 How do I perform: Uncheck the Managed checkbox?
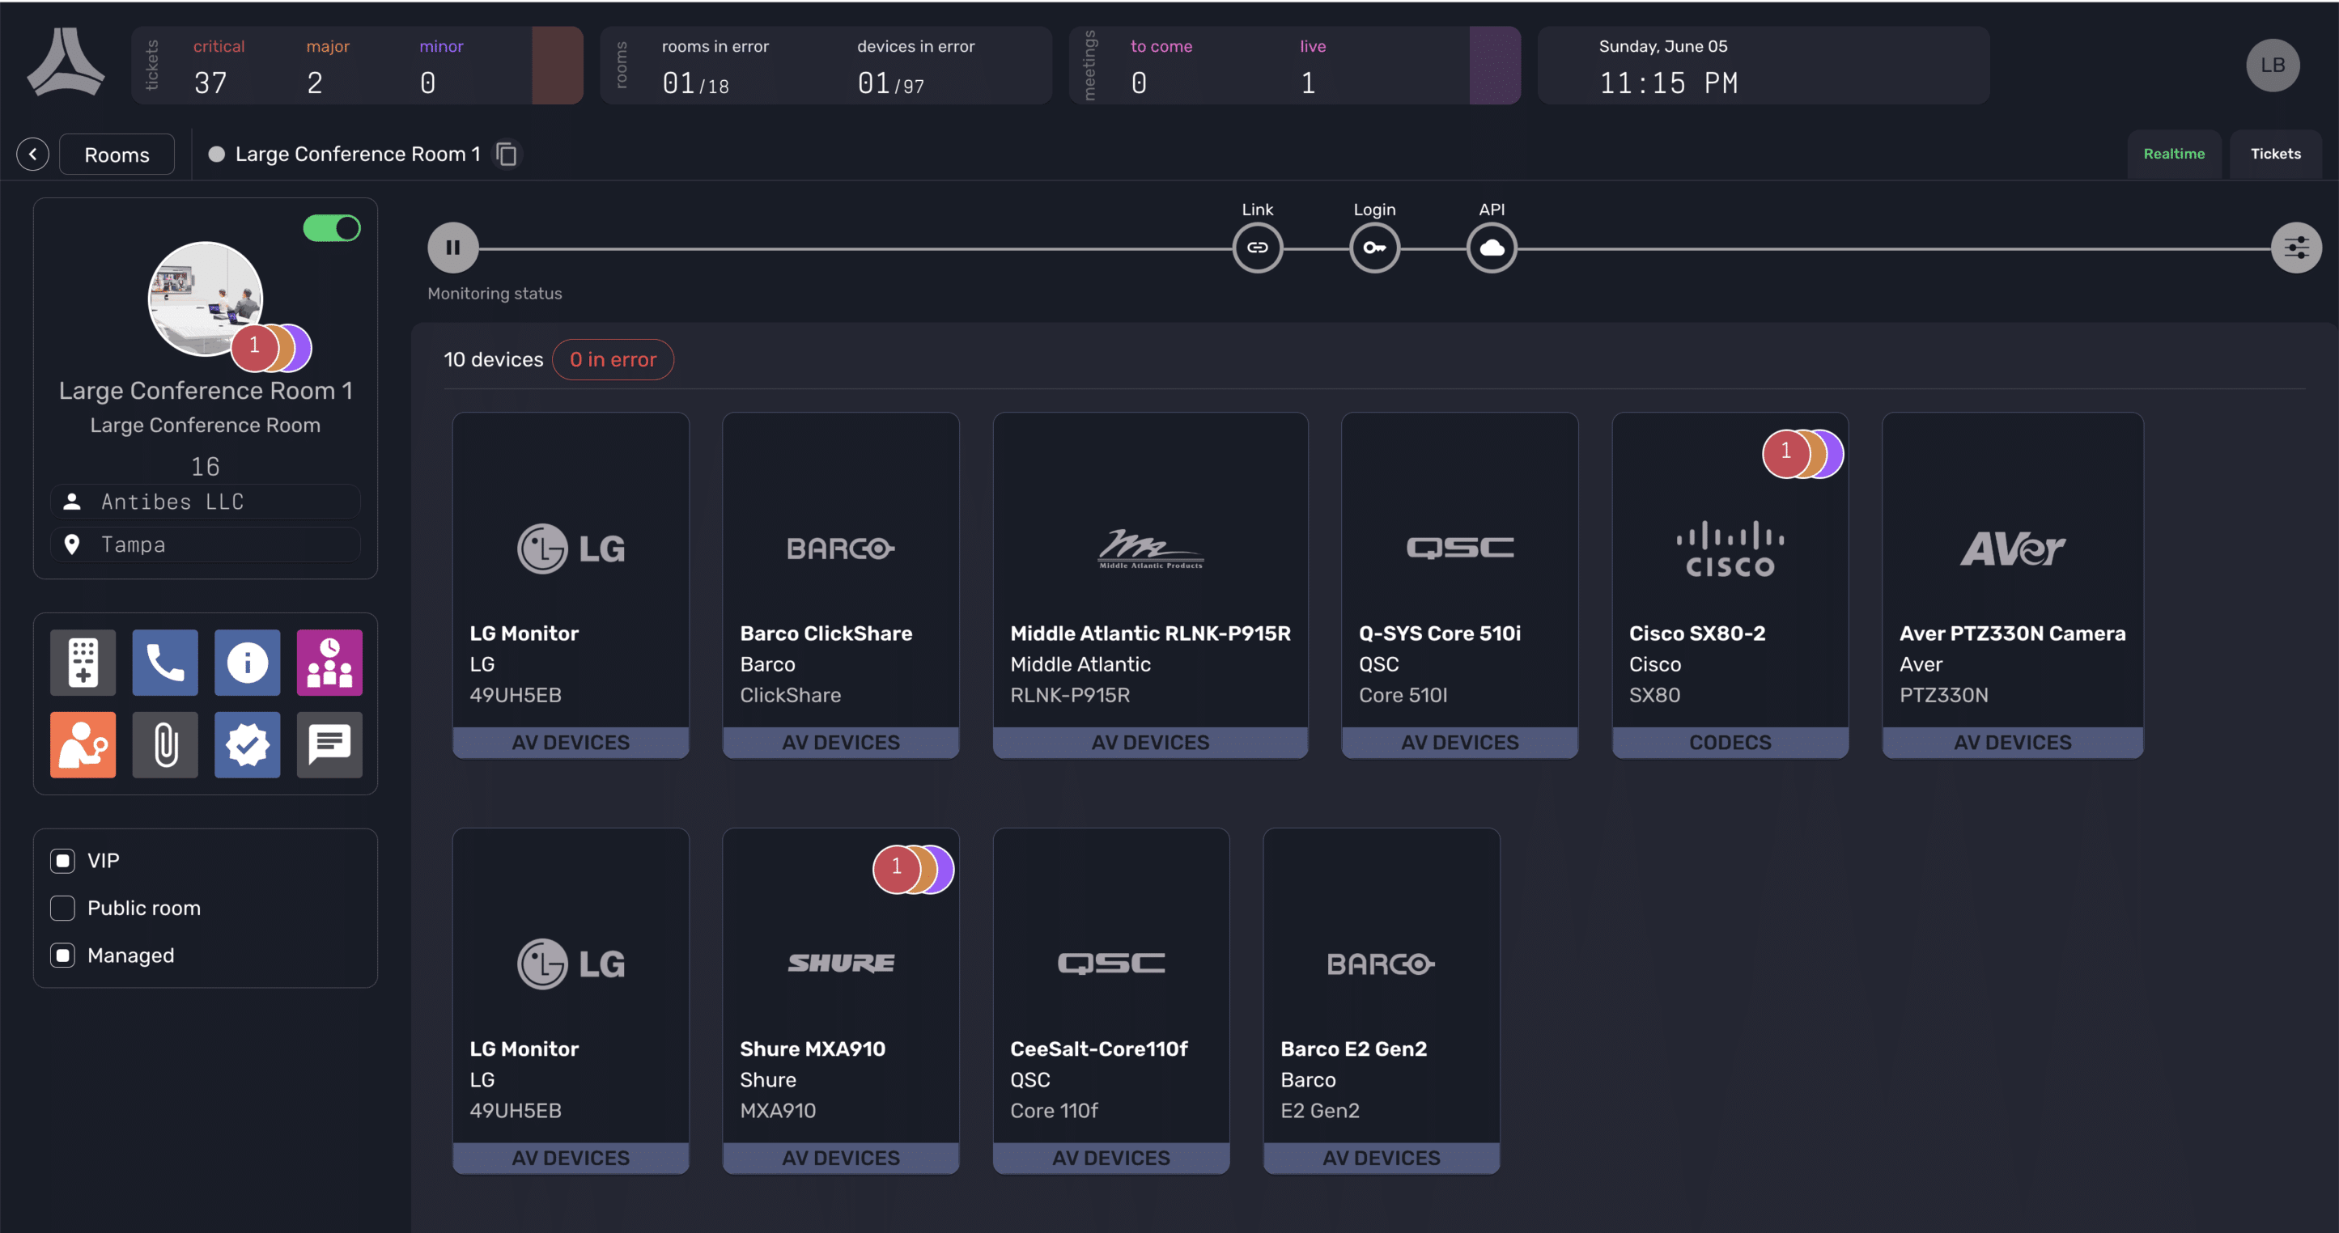coord(62,955)
